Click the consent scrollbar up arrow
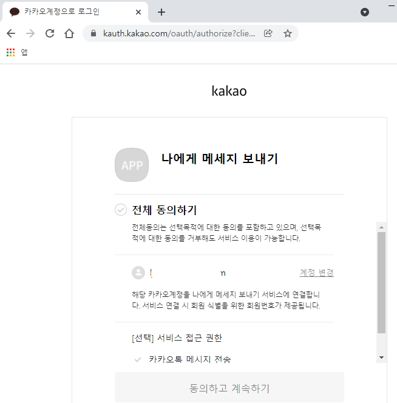The height and width of the screenshot is (403, 397). (382, 227)
